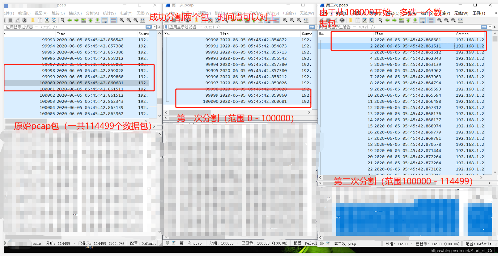Jump to last packet in original pcap window
This screenshot has height=256, width=498.
(x=97, y=20)
